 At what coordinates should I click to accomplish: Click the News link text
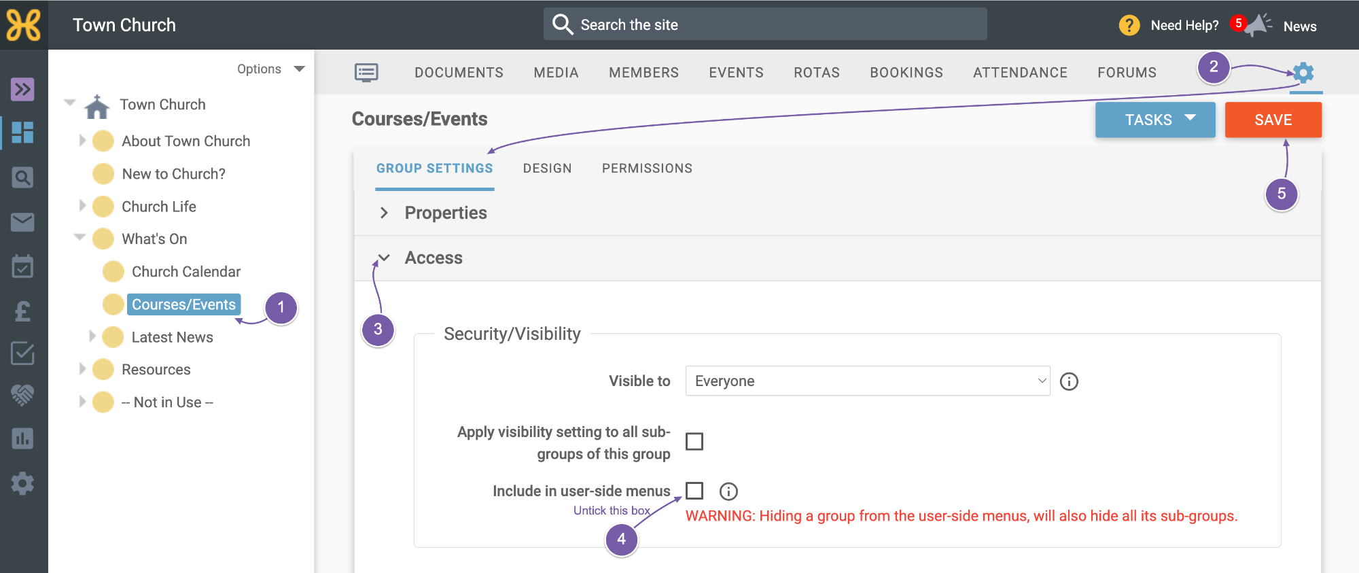[1300, 27]
